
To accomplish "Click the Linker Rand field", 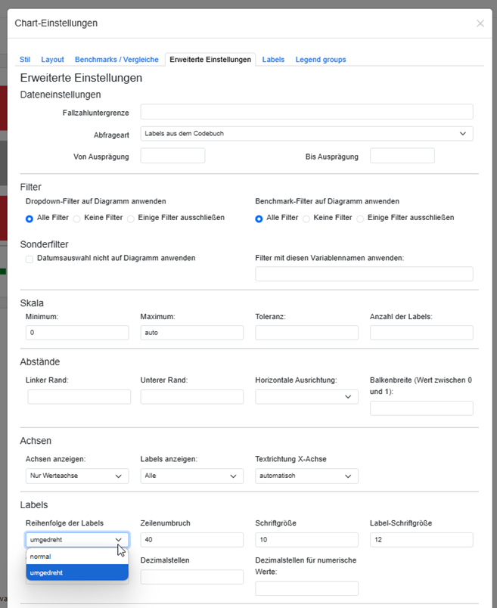I will tap(79, 397).
